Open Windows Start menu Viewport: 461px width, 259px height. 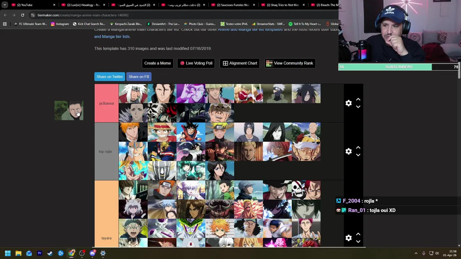8,253
